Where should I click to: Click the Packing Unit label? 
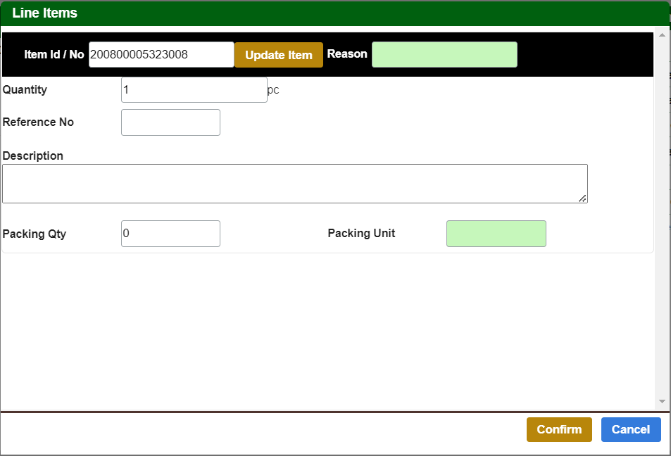click(361, 233)
